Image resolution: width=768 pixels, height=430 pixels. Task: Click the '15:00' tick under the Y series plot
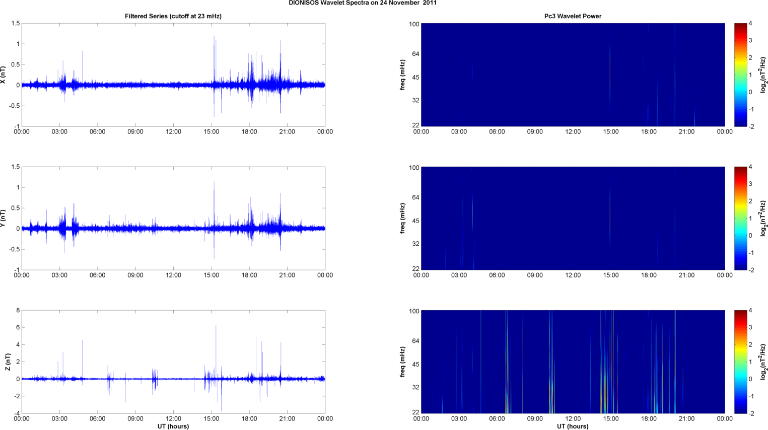coord(212,275)
